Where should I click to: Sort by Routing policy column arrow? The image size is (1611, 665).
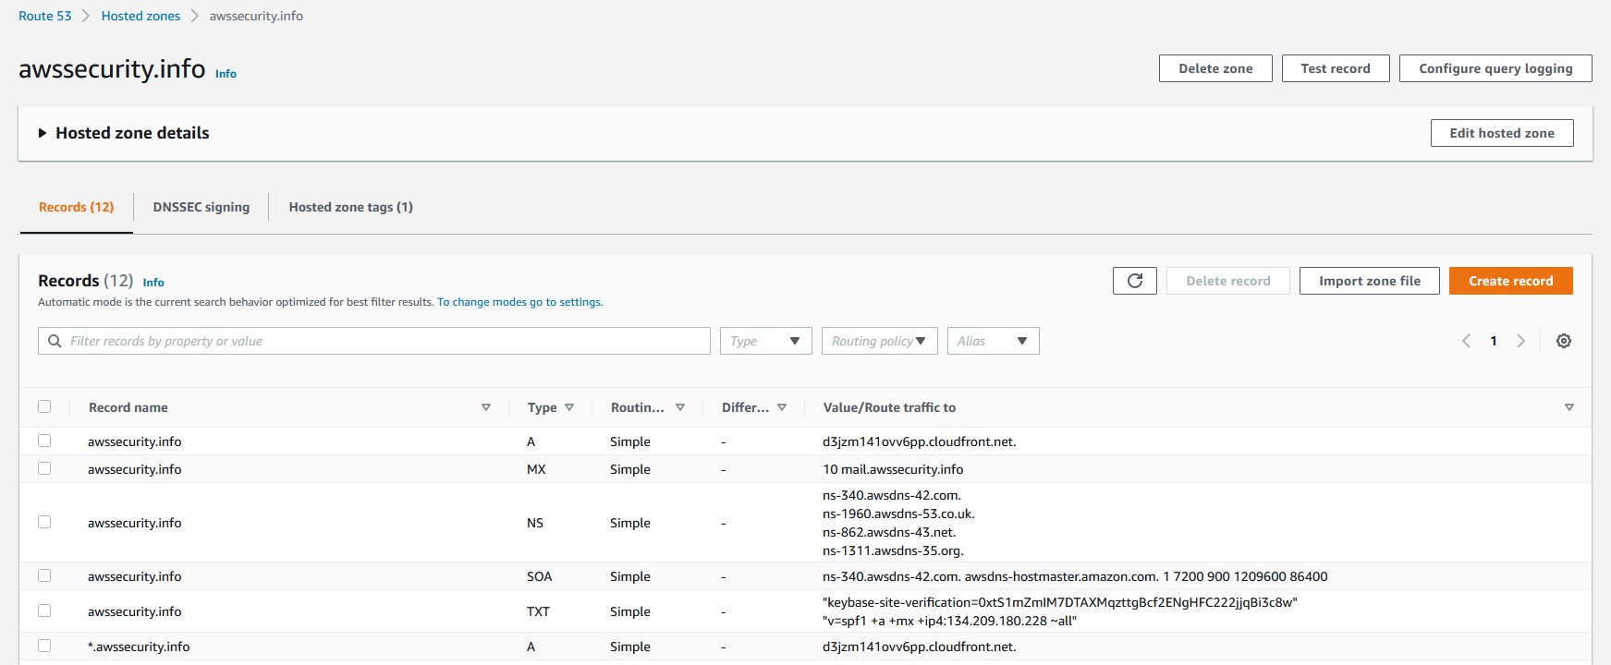point(680,407)
